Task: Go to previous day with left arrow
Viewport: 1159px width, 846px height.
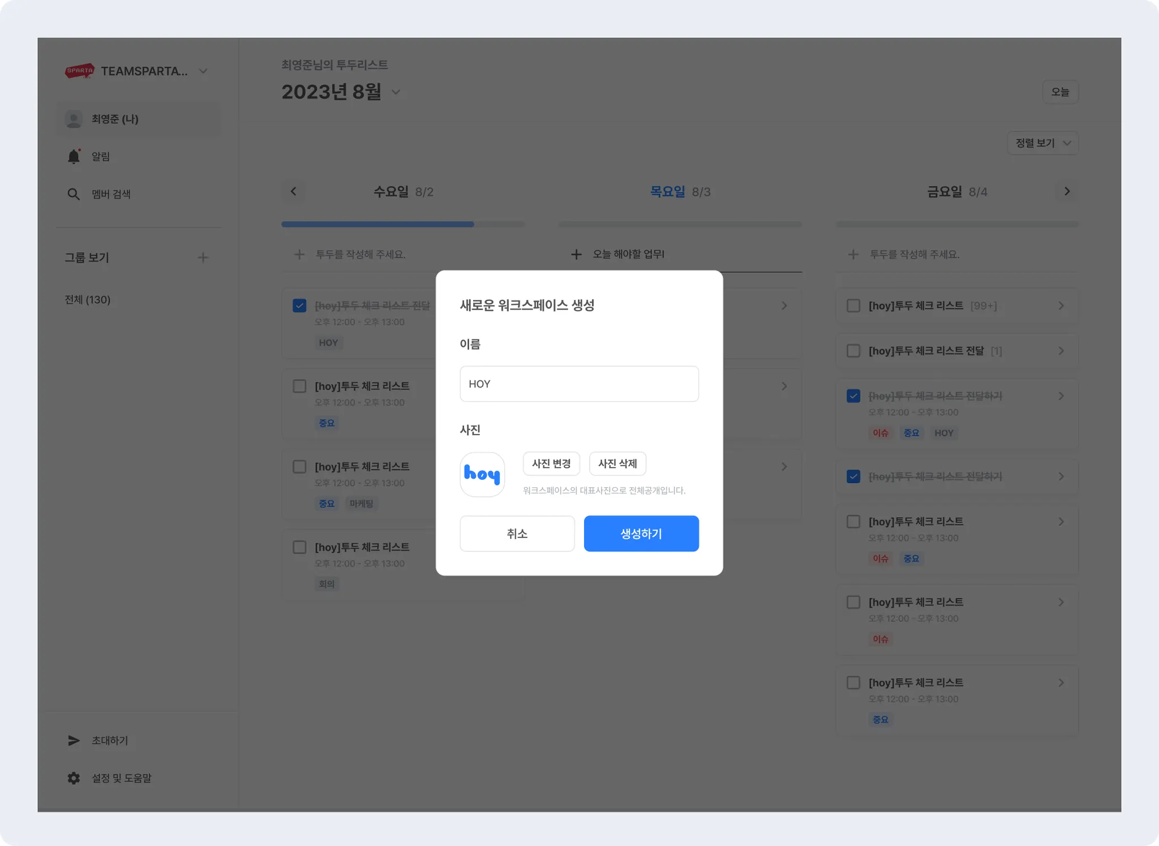Action: coord(293,191)
